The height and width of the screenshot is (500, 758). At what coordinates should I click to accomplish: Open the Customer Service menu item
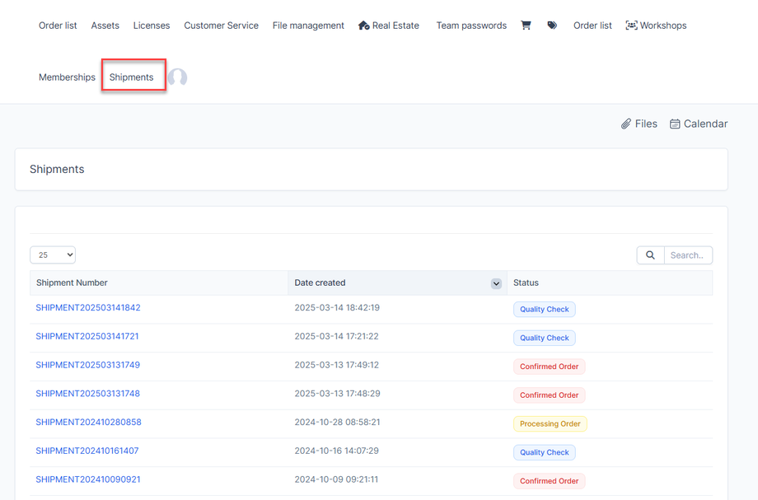[x=221, y=26]
